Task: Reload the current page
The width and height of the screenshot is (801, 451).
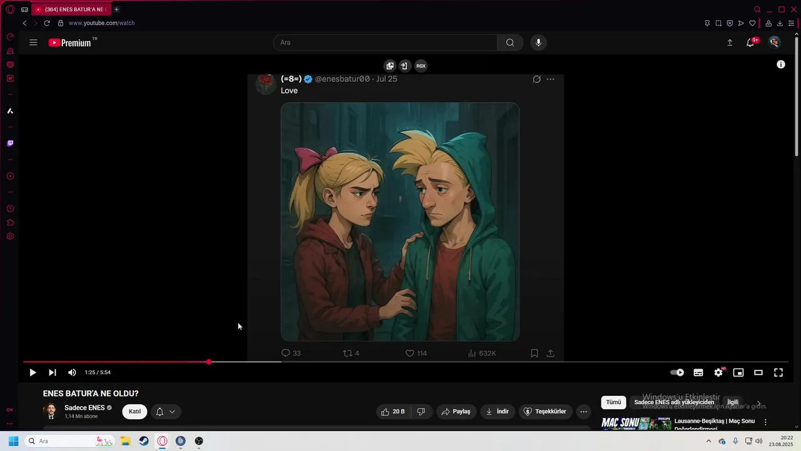Action: 46,23
